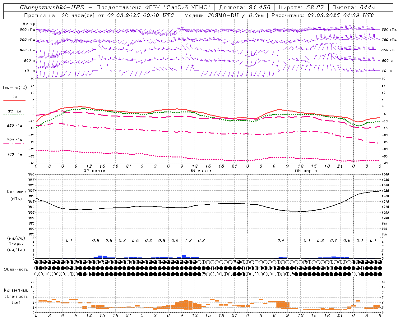Click the 700 гПа entry in temperature legend
398x318 pixels.
(x=14, y=140)
